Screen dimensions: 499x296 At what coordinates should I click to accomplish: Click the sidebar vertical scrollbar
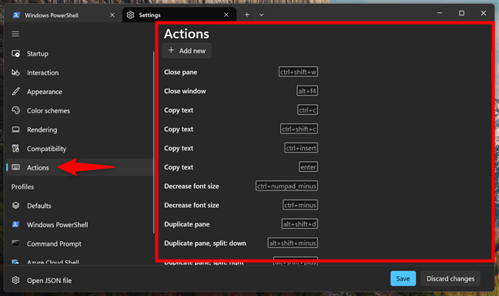(x=154, y=143)
